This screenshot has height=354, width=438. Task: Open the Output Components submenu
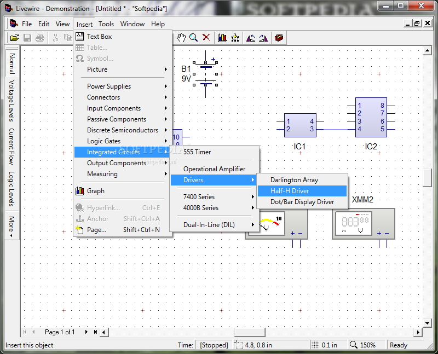(x=123, y=163)
